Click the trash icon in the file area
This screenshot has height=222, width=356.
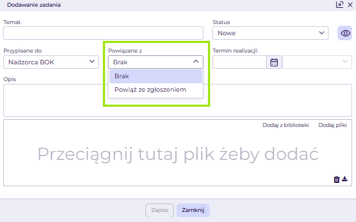click(336, 180)
